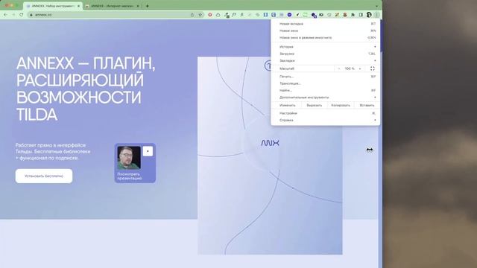Decrease zoom with the minus button
The height and width of the screenshot is (268, 477).
tap(339, 68)
